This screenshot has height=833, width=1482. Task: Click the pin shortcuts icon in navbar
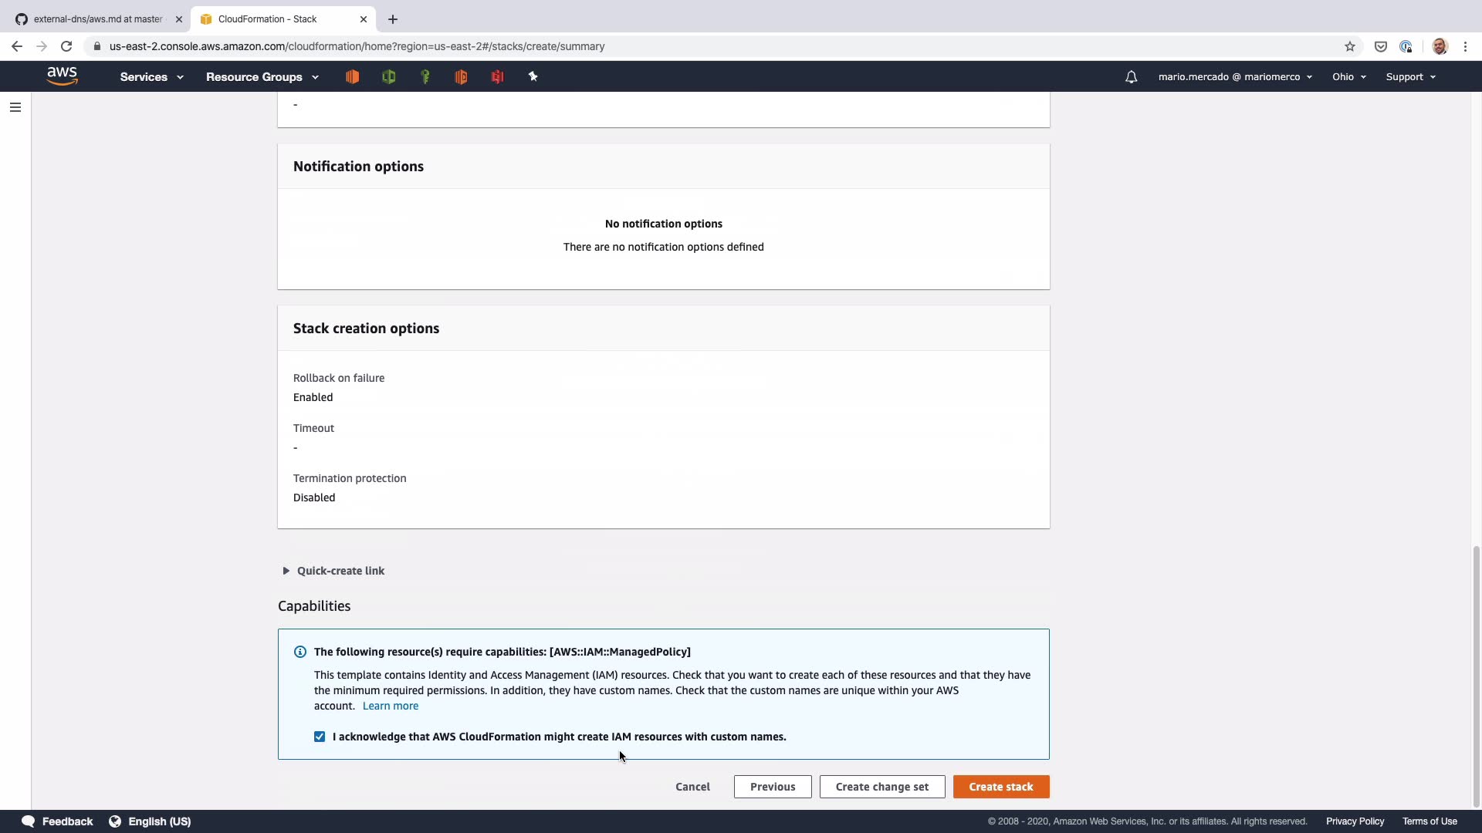click(x=533, y=76)
